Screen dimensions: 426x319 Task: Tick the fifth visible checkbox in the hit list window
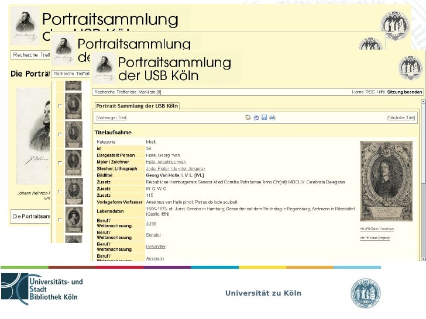(x=60, y=220)
